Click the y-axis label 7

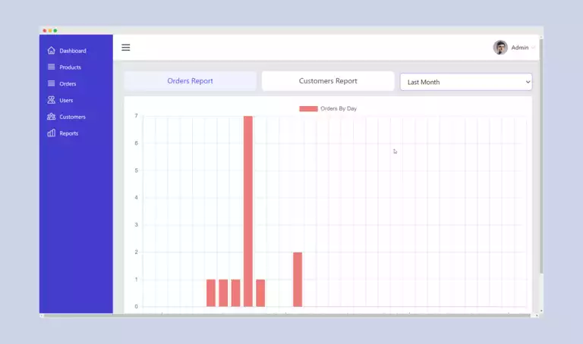(x=136, y=116)
